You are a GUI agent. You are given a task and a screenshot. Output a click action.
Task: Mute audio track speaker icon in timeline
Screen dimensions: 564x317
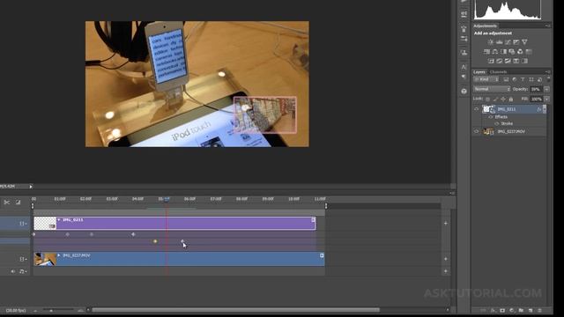13,271
